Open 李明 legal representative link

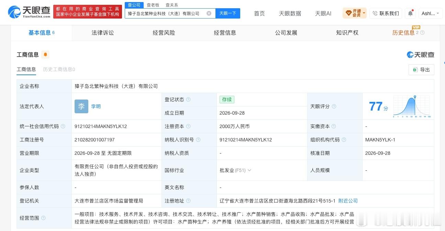[96, 106]
